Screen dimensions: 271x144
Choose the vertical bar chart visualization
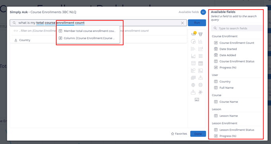click(x=200, y=41)
